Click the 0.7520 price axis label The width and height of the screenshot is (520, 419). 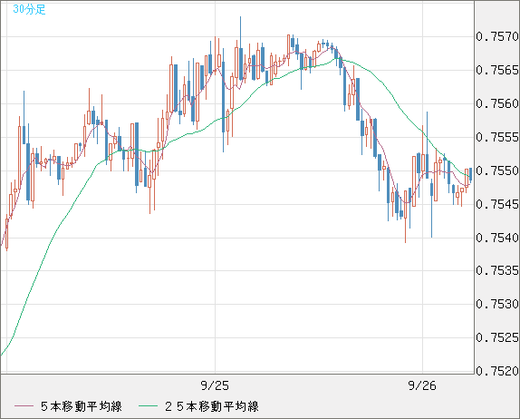click(x=497, y=371)
